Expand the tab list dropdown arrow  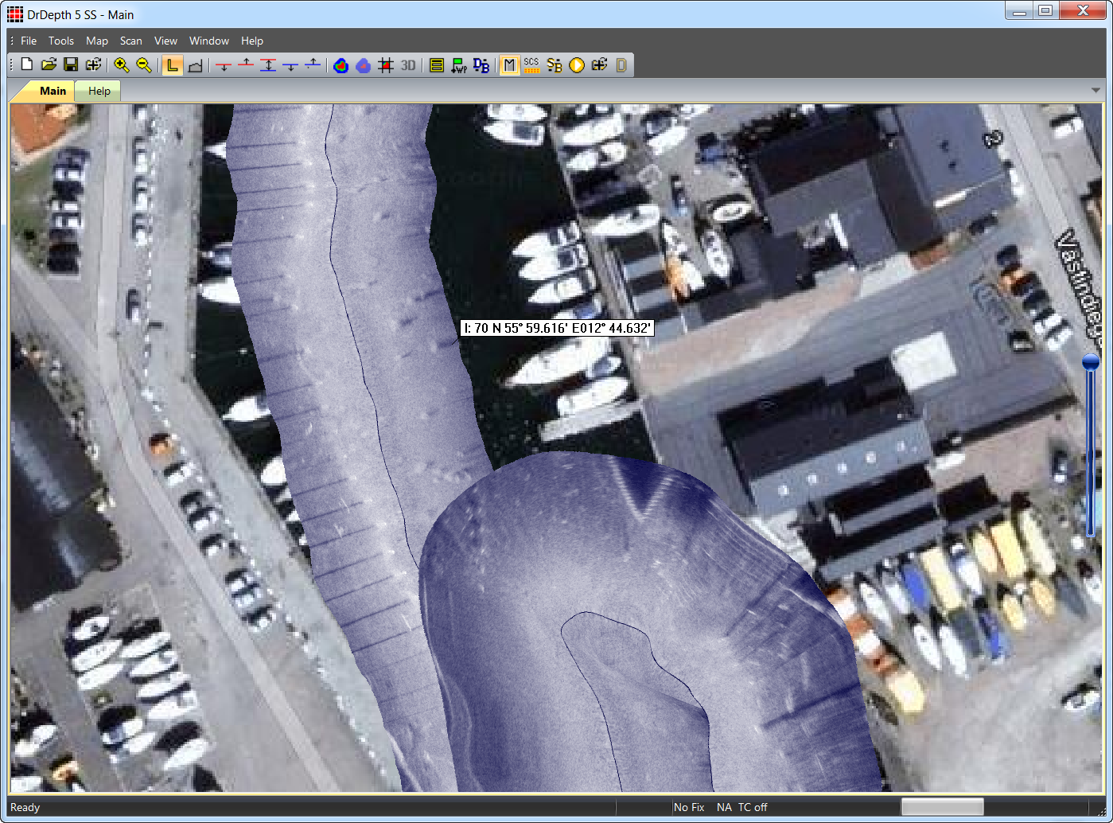[x=1095, y=91]
